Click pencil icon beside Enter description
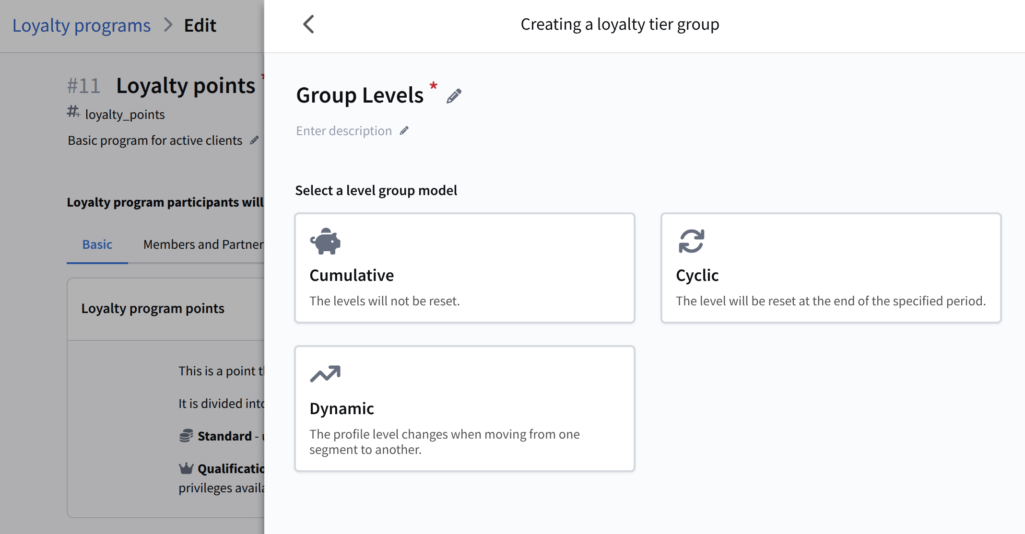Image resolution: width=1025 pixels, height=534 pixels. (x=404, y=131)
